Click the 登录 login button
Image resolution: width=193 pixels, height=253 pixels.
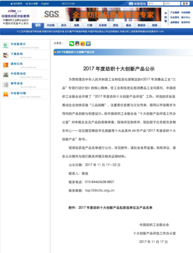tap(185, 4)
